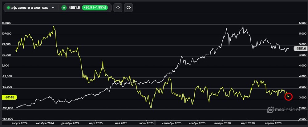
Task: Click the green status dot of the instrument
Action: (x=8, y=8)
